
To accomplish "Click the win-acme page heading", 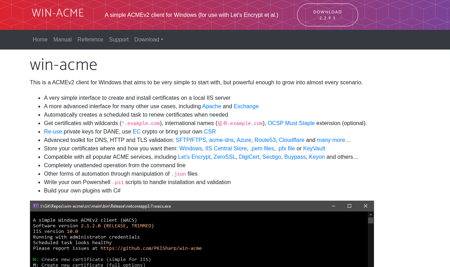I will [x=64, y=64].
